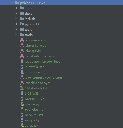Expand the include folder
Image resolution: width=123 pixels, height=128 pixels.
[16, 19]
